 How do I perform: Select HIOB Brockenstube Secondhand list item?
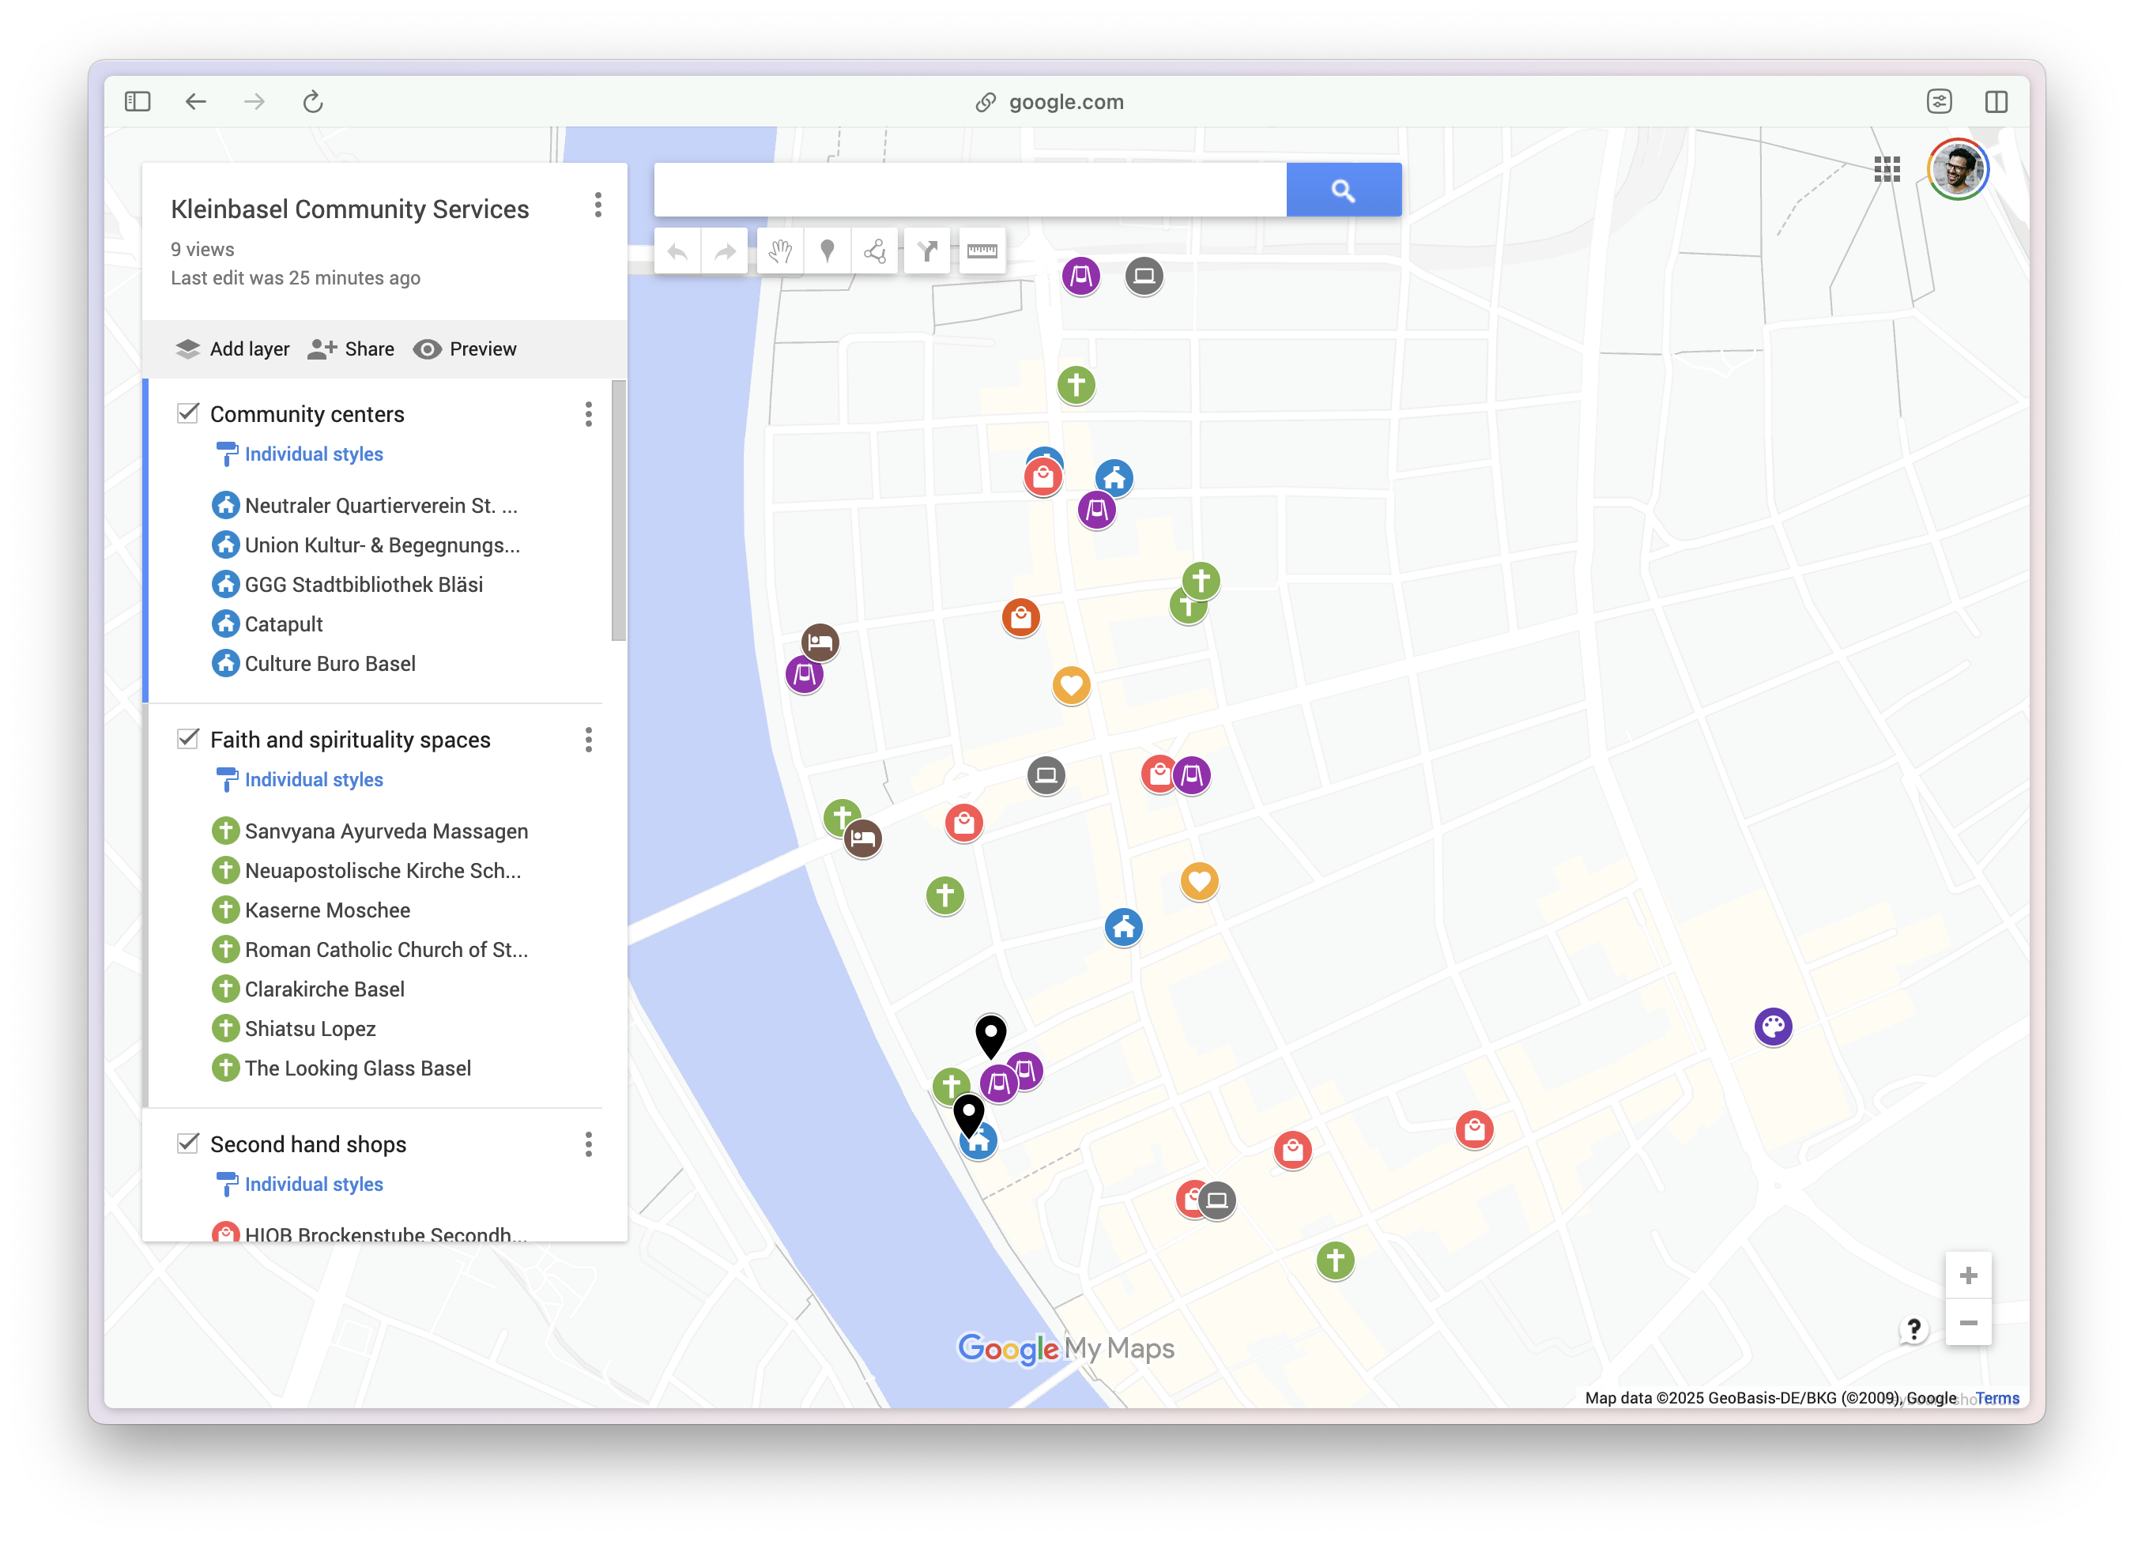pos(385,1234)
